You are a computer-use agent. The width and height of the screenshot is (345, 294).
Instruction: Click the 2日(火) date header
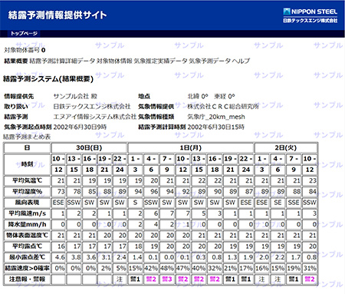286,148
